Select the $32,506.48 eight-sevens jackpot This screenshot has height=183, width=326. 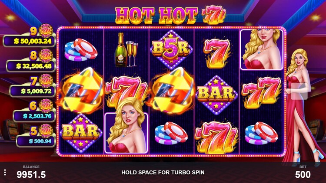[x=31, y=66]
